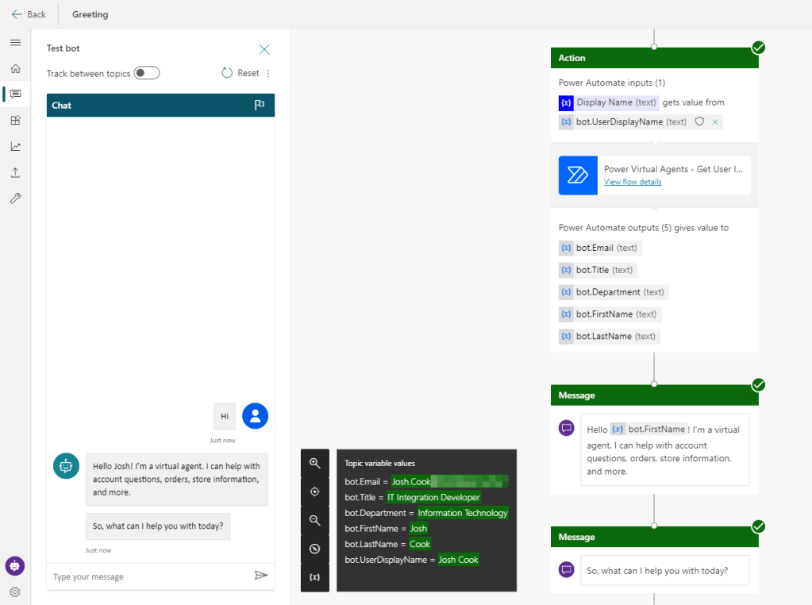Image resolution: width=812 pixels, height=605 pixels.
Task: Open the Topics section in the sidebar
Action: (x=15, y=94)
